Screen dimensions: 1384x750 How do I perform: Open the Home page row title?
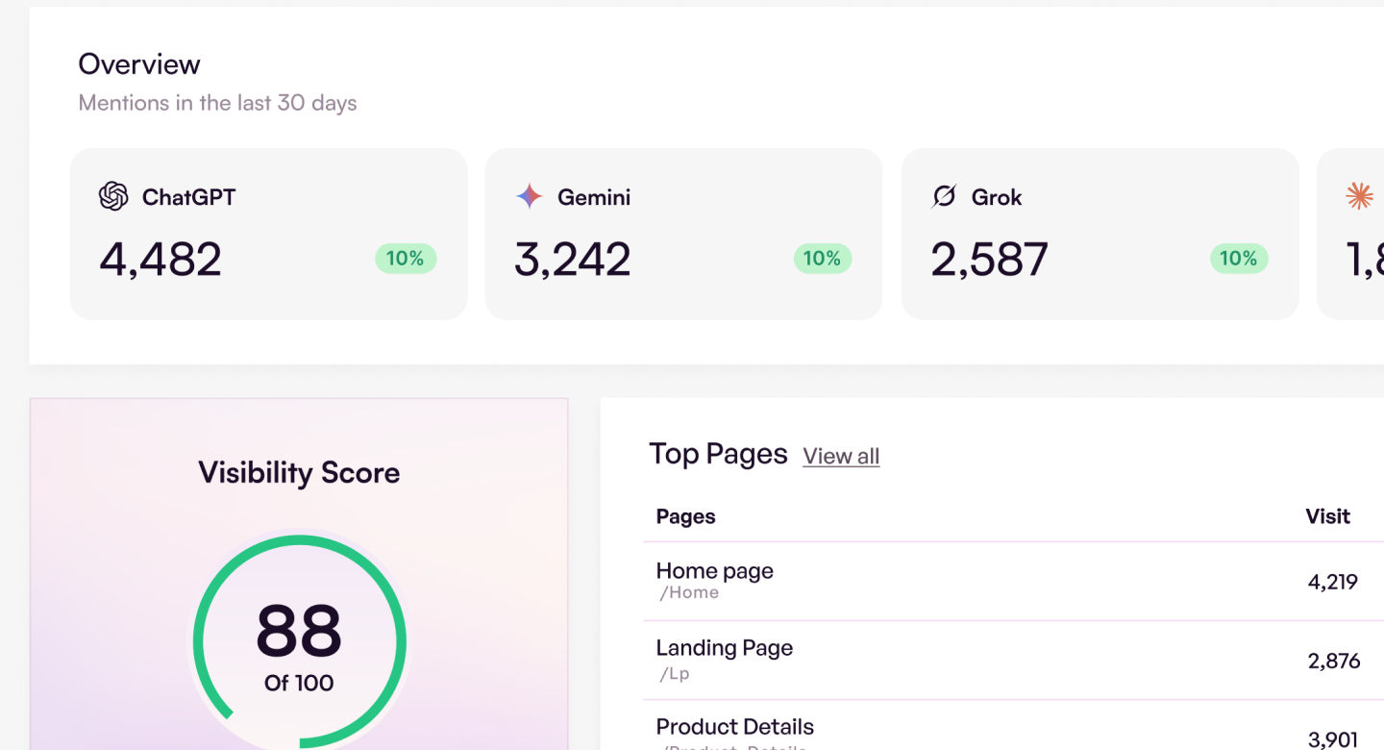(x=714, y=570)
